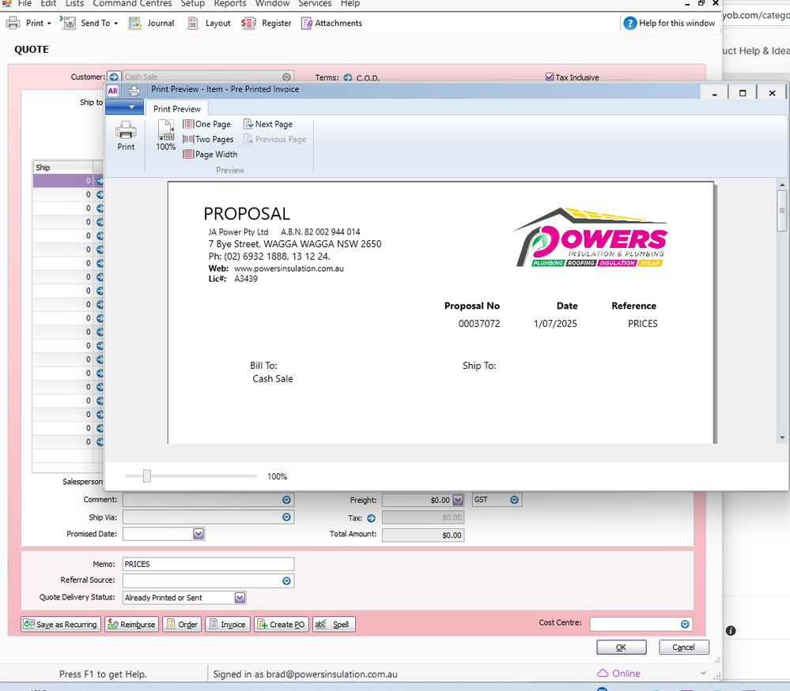
Task: Click the preview zoom slider handle
Action: click(146, 476)
